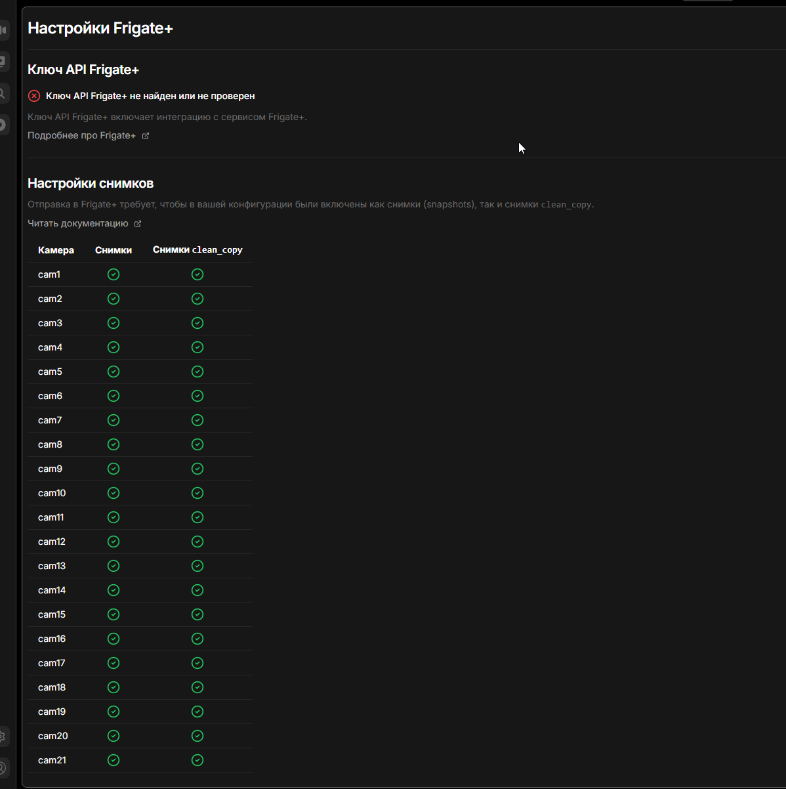Viewport: 786px width, 789px height.
Task: Open the review section icon in sidebar
Action: click(3, 62)
